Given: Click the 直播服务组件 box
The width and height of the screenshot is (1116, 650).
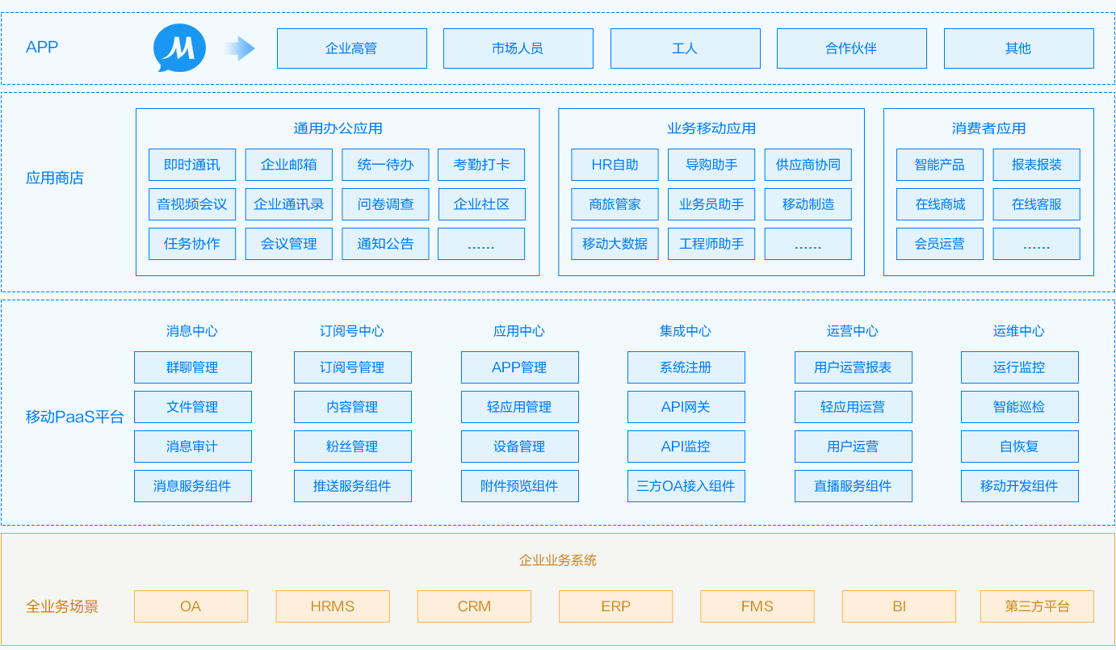Looking at the screenshot, I should (x=854, y=486).
